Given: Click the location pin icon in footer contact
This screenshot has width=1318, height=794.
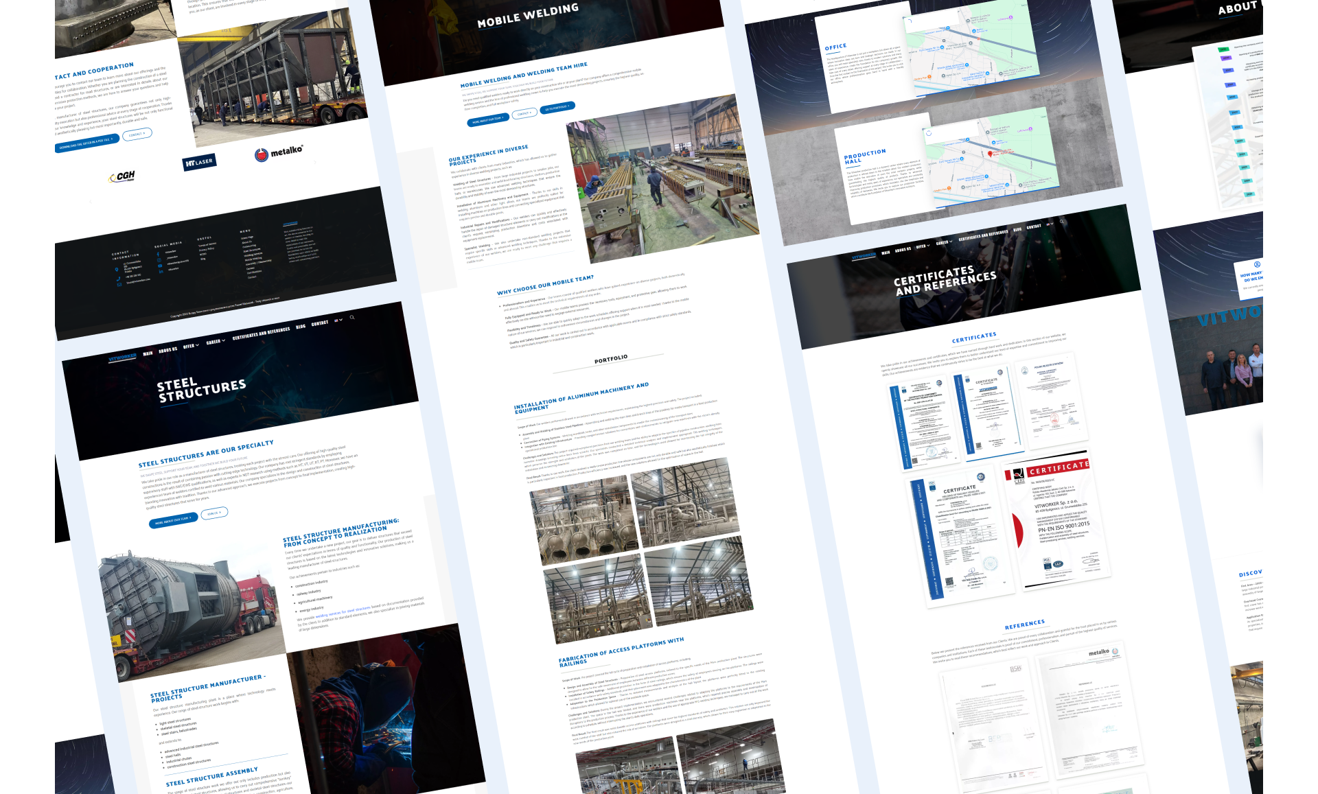Looking at the screenshot, I should (117, 269).
